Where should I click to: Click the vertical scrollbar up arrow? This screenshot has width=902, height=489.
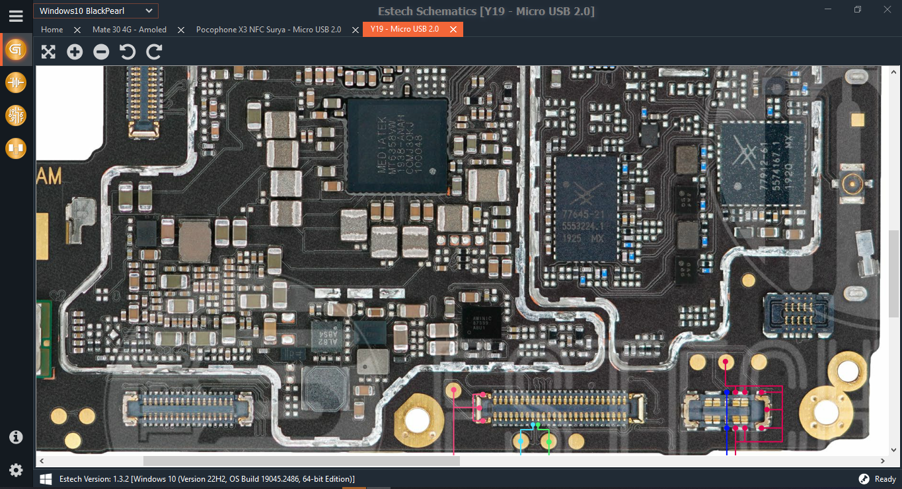[893, 71]
